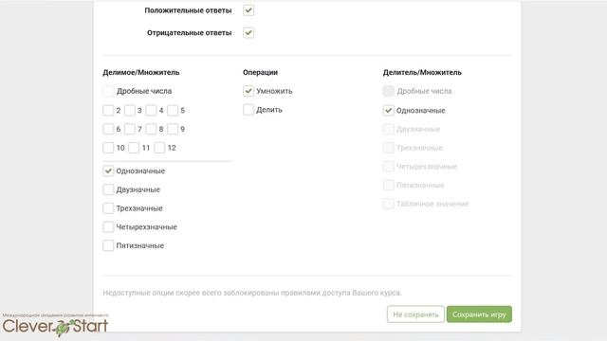Uncheck the Отрицательные ответы checkbox
Screen dimensions: 607x341
point(248,33)
